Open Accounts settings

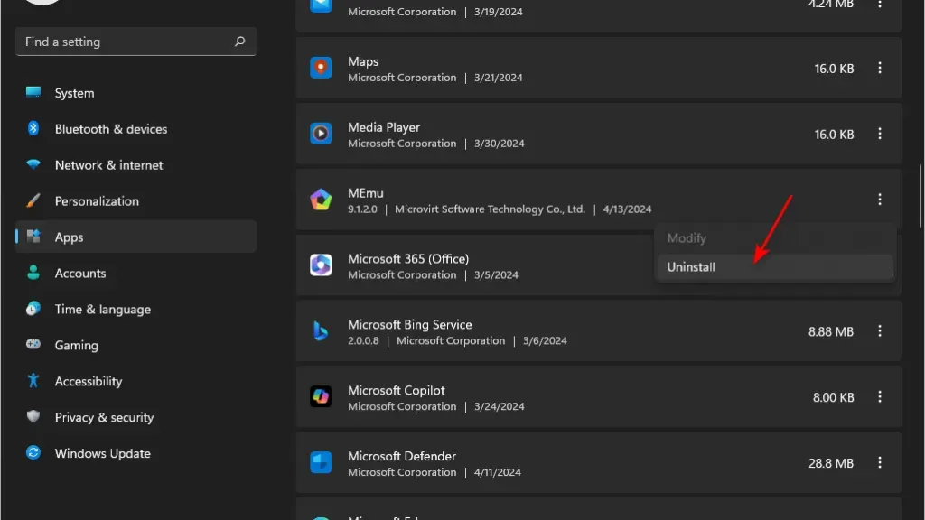coord(135,273)
